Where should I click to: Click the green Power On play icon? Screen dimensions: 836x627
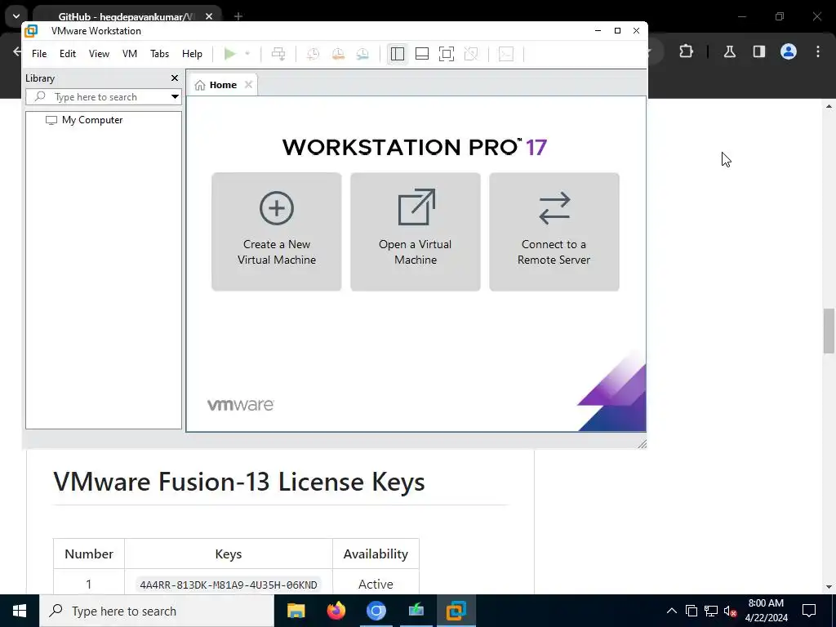[x=229, y=54]
